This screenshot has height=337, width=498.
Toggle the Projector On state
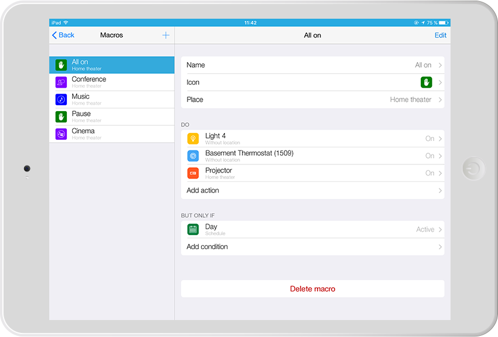429,173
